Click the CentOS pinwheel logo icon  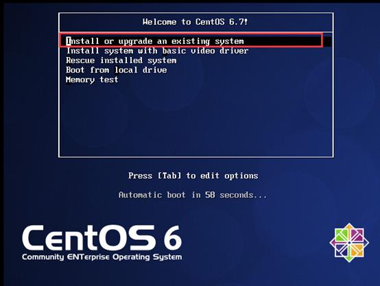pyautogui.click(x=349, y=243)
